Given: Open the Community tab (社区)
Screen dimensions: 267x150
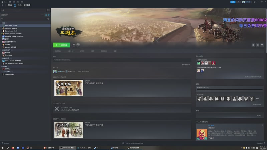Looking at the screenshot, I should pyautogui.click(x=20, y=5).
